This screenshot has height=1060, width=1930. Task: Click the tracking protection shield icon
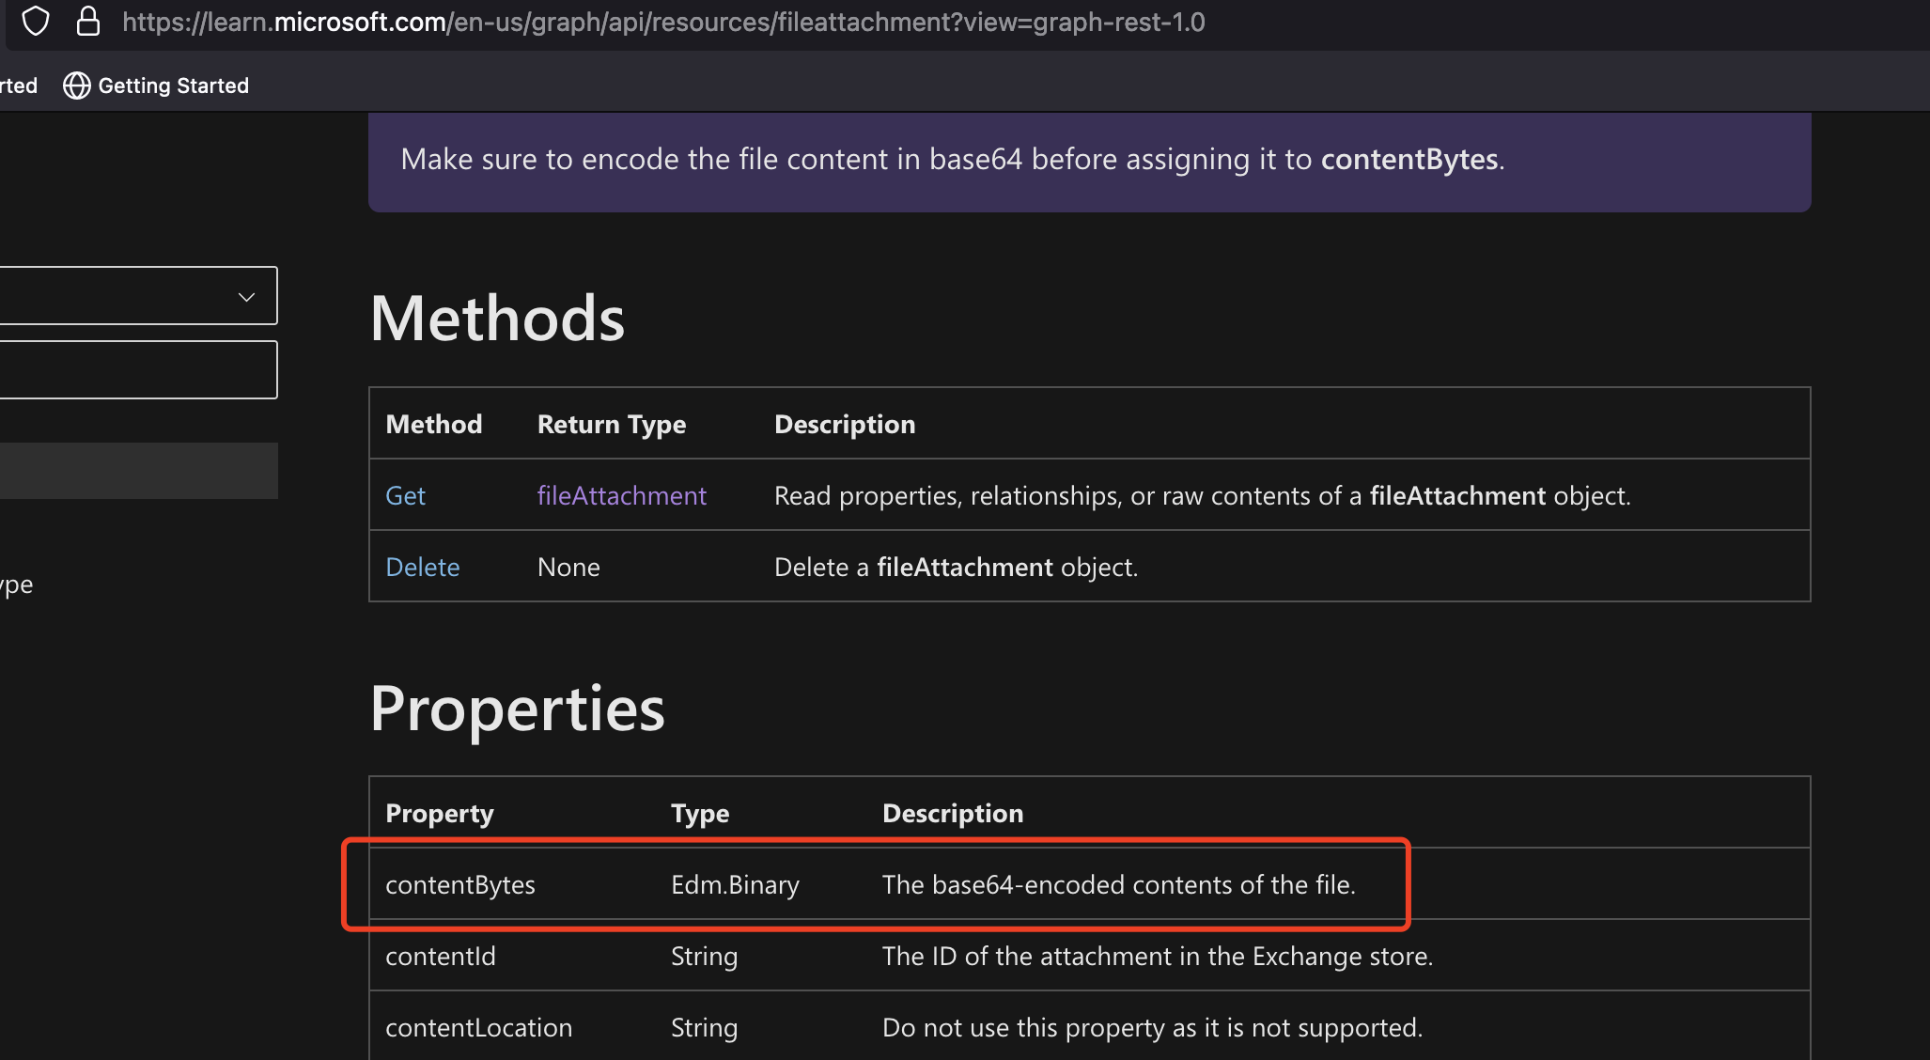pyautogui.click(x=35, y=21)
